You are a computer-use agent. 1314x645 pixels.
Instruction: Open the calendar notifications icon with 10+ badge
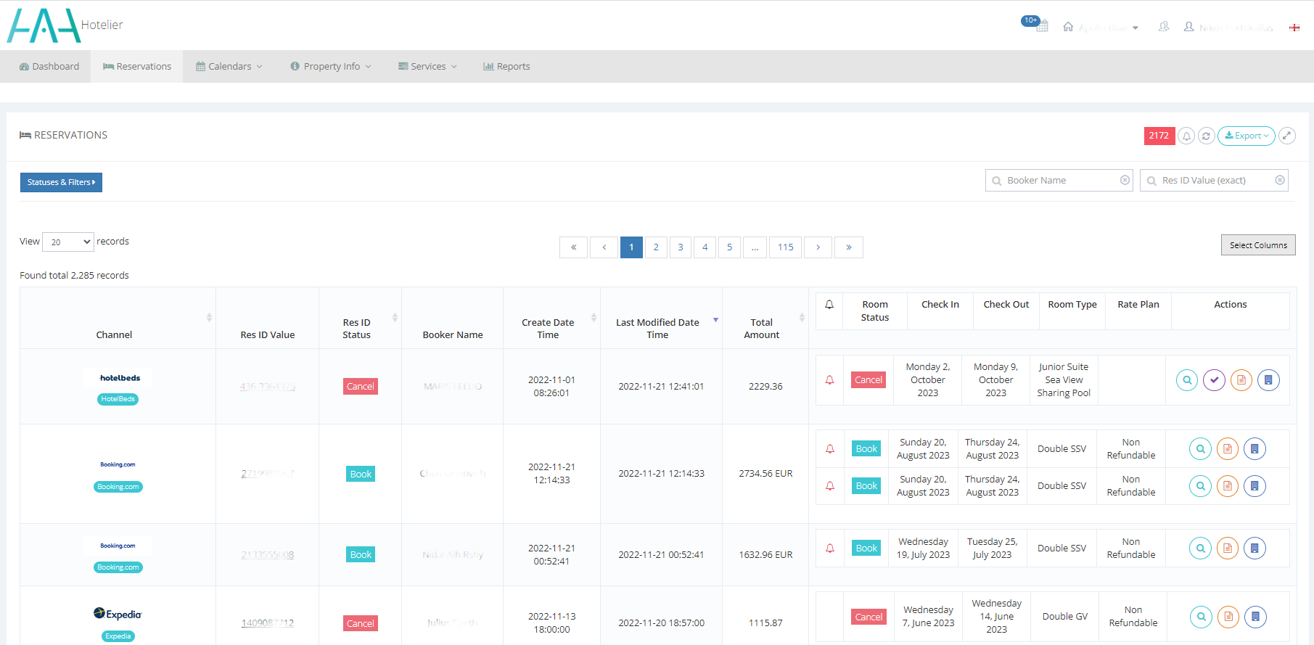click(x=1041, y=26)
